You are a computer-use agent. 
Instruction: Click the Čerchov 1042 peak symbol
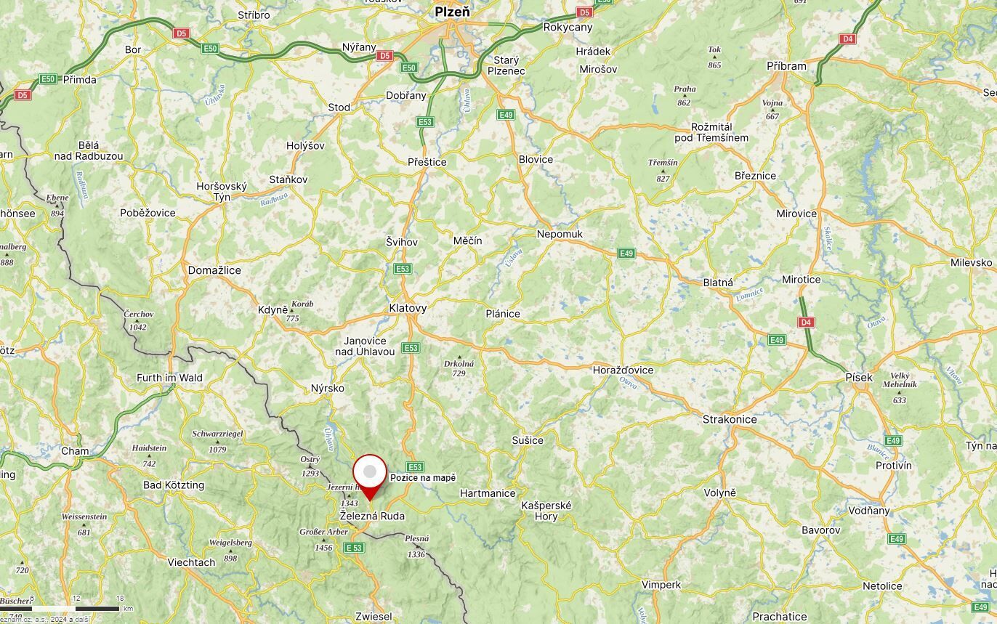(138, 321)
